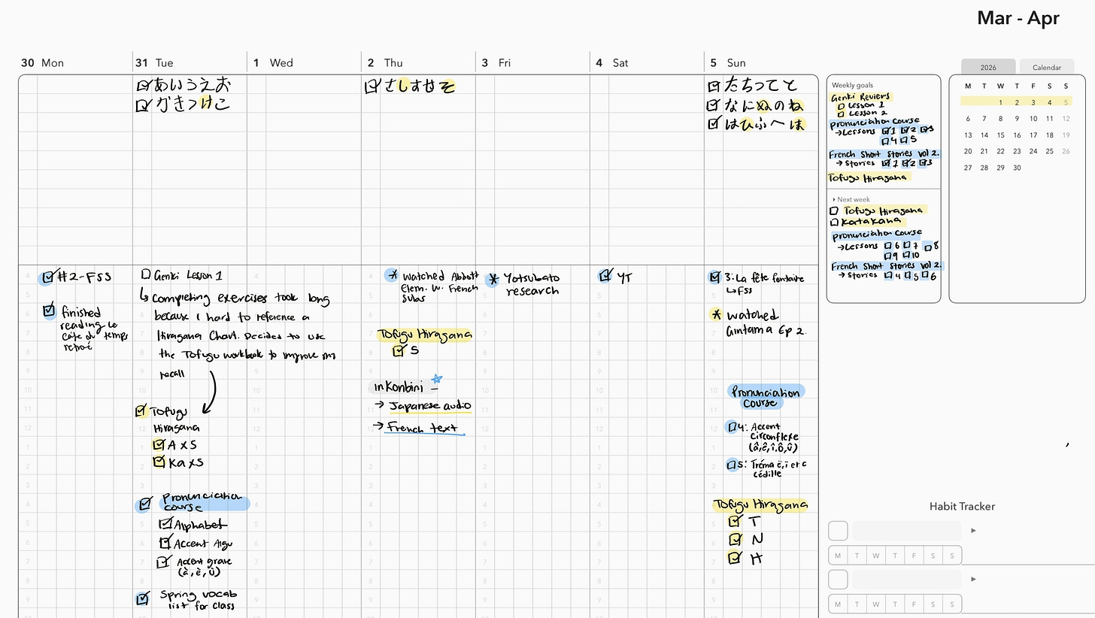Select the star next to "Yotsubato research"
1095x618 pixels.
(493, 279)
